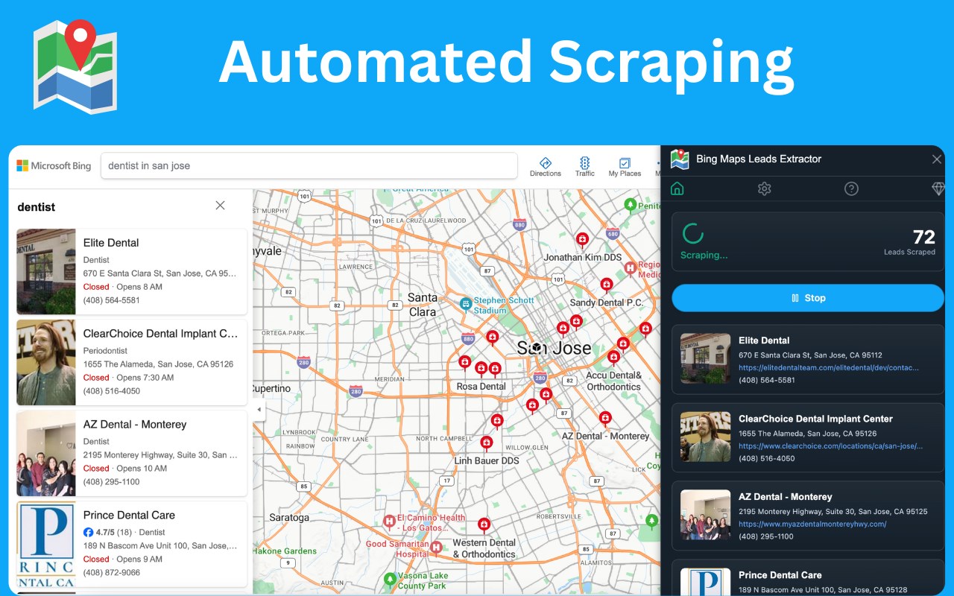Screen dimensions: 954x596
Task: Click "670 E Santa Clara St, San Jose, CA 95112" address
Action: [x=810, y=355]
